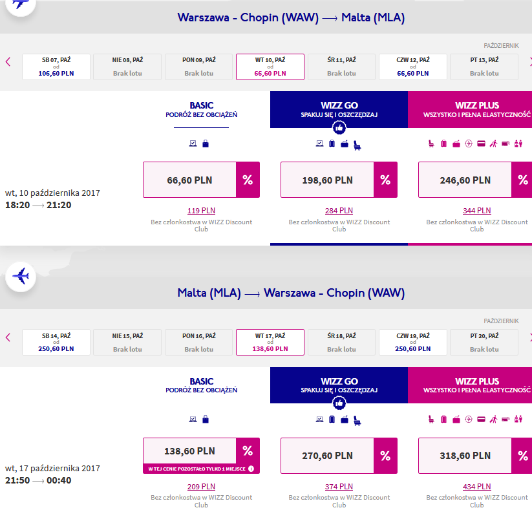Click the percent icon beside 198,60 PLN
This screenshot has height=510, width=532.
385,180
